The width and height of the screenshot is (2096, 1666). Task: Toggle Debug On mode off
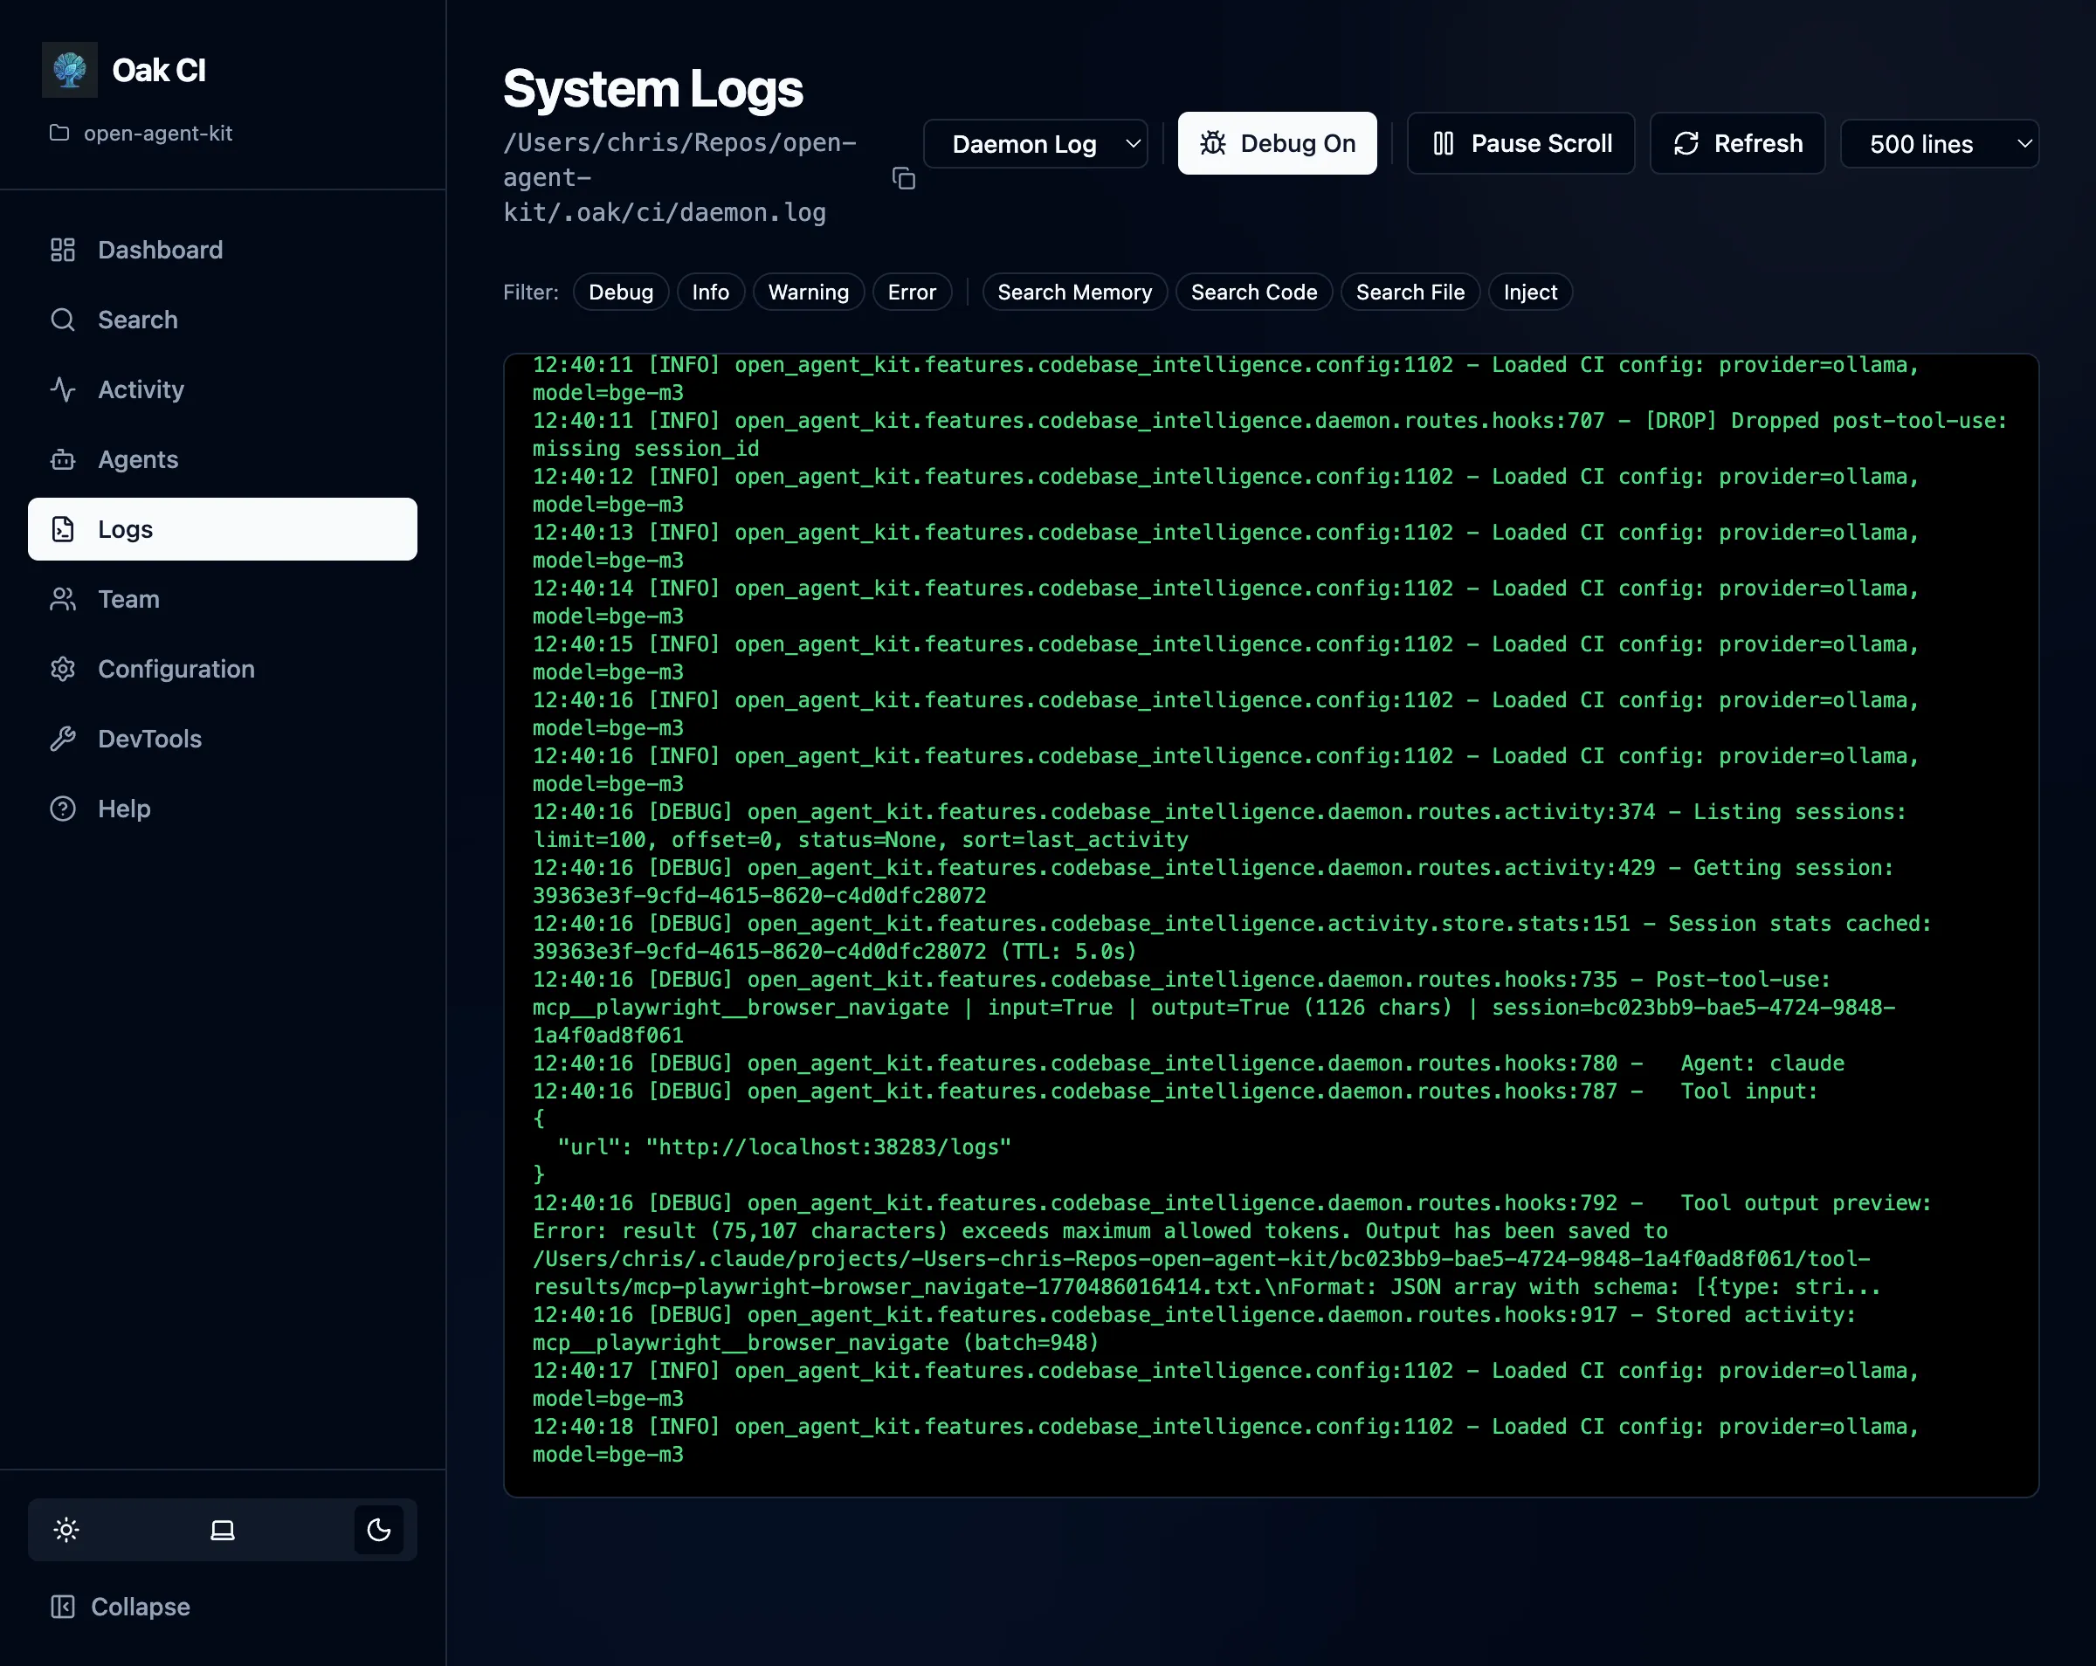[1277, 143]
